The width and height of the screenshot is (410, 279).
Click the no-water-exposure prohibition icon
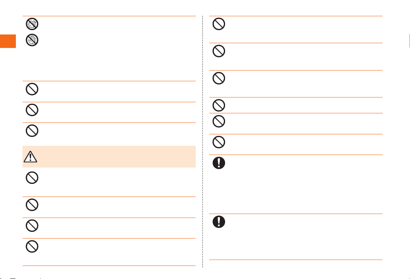pyautogui.click(x=32, y=24)
